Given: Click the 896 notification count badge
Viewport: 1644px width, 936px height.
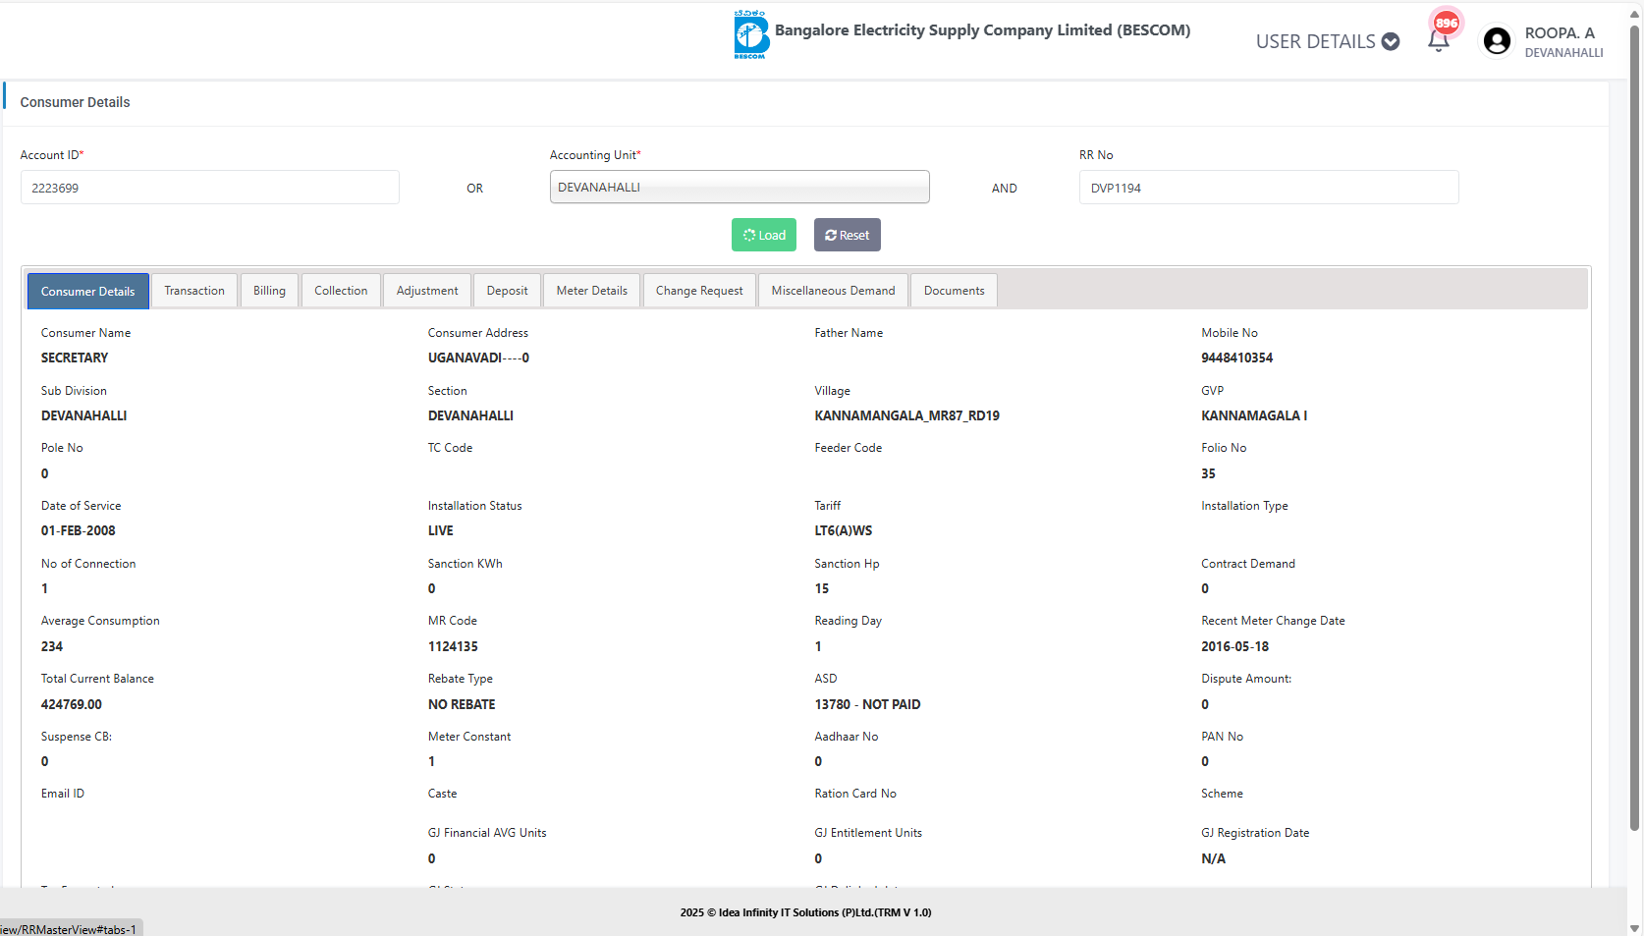Looking at the screenshot, I should point(1447,23).
